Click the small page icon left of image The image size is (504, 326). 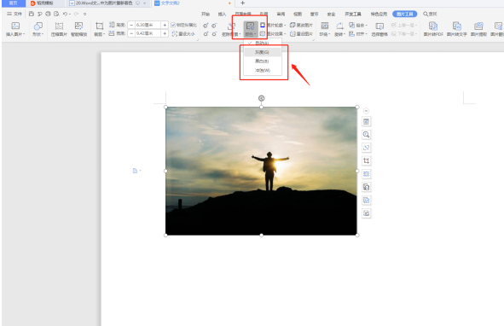pos(136,171)
